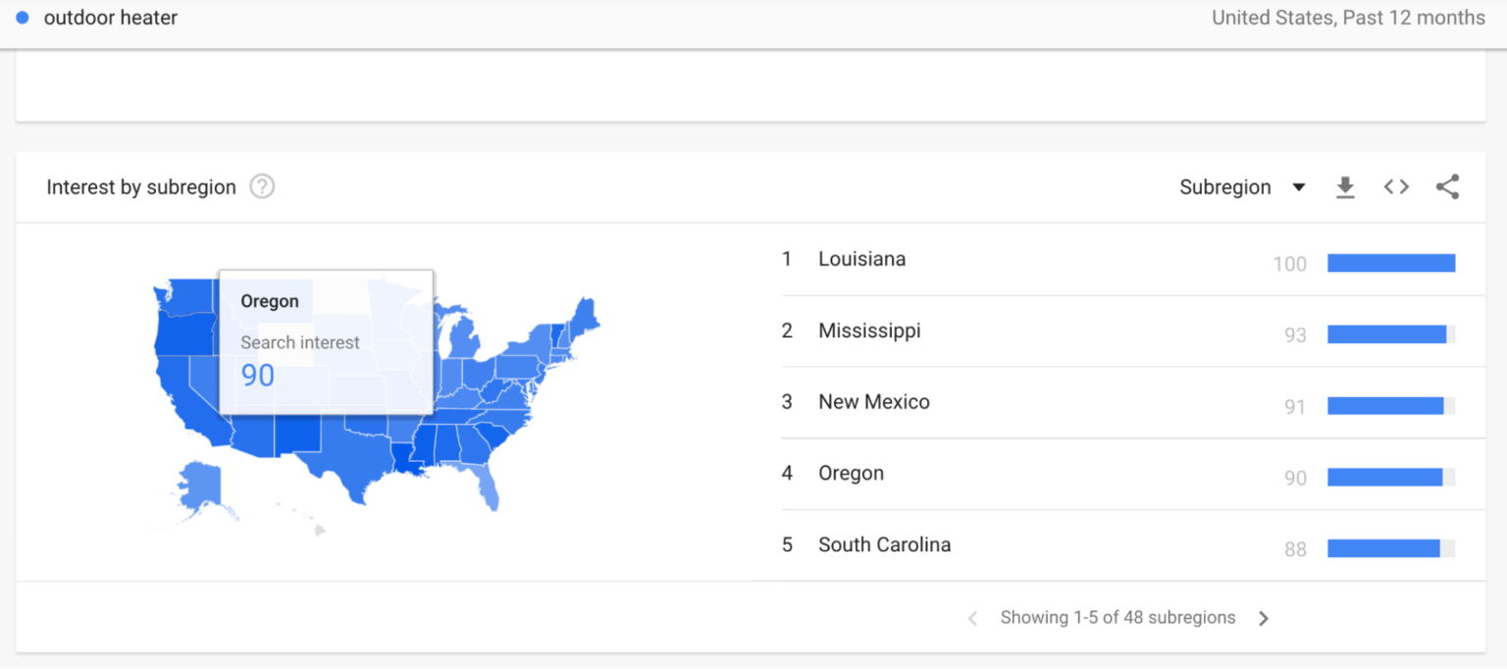Click the next page chevron arrow
This screenshot has width=1507, height=669.
(1265, 618)
